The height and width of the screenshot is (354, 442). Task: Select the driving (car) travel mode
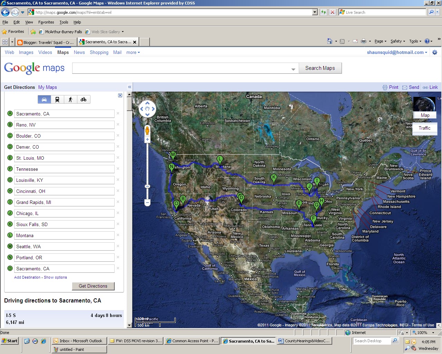44,100
